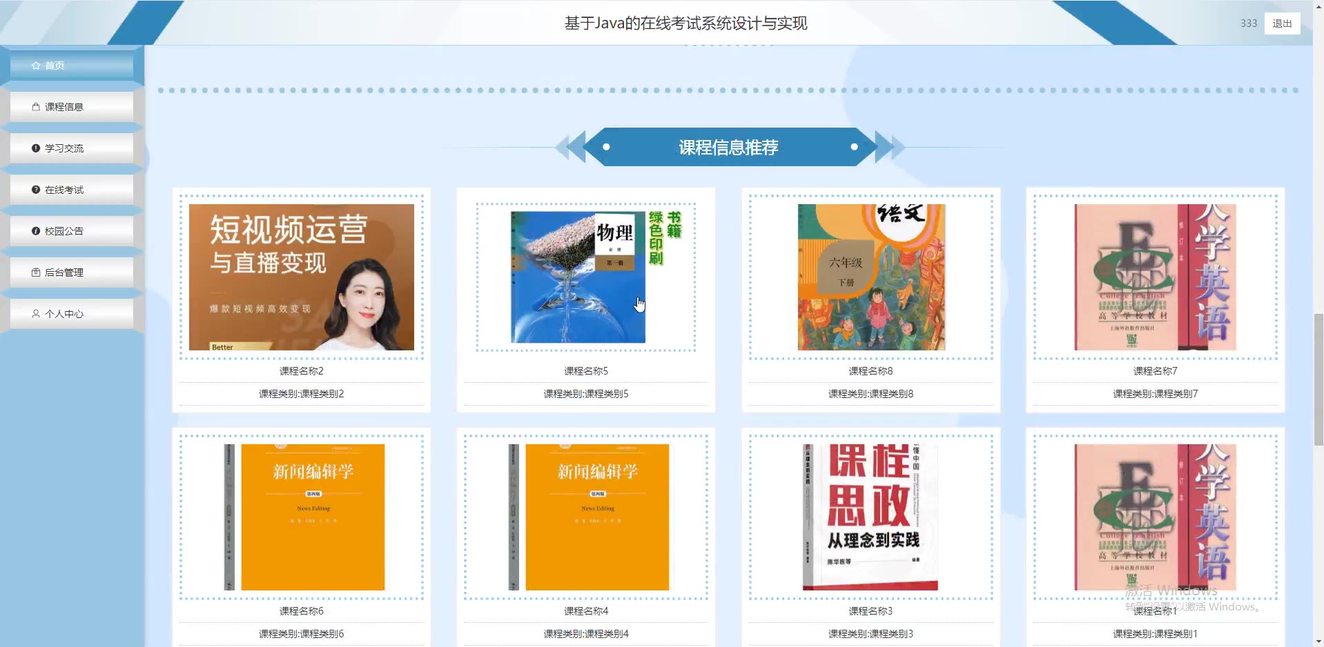Click the briefcase icon beside 后台管理
The height and width of the screenshot is (647, 1324).
pyautogui.click(x=36, y=272)
